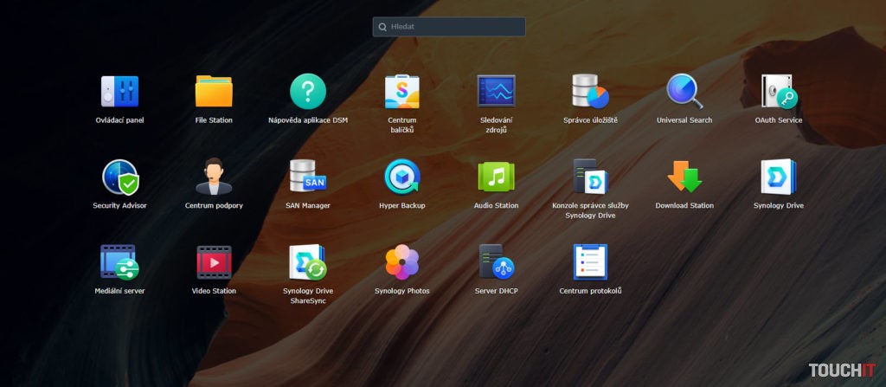Open Audio Station

coord(497,177)
